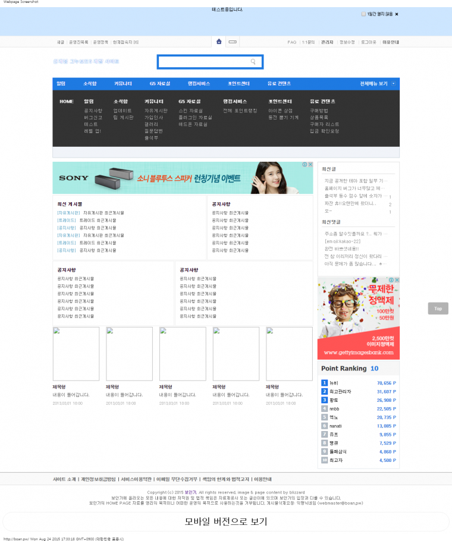The image size is (452, 541).
Task: Click the link icon beside the home icon
Action: click(233, 42)
